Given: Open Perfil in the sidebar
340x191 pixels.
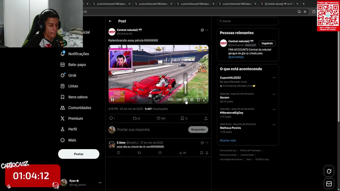Looking at the screenshot, I should (x=69, y=129).
